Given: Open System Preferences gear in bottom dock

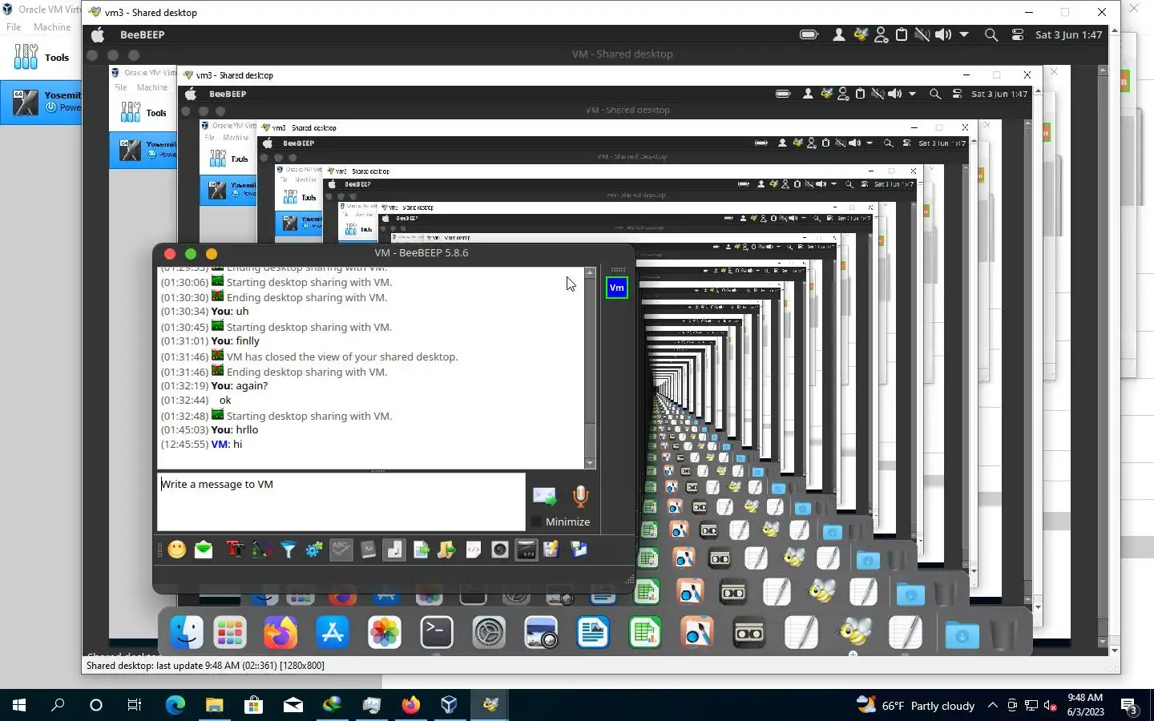Looking at the screenshot, I should coord(489,633).
